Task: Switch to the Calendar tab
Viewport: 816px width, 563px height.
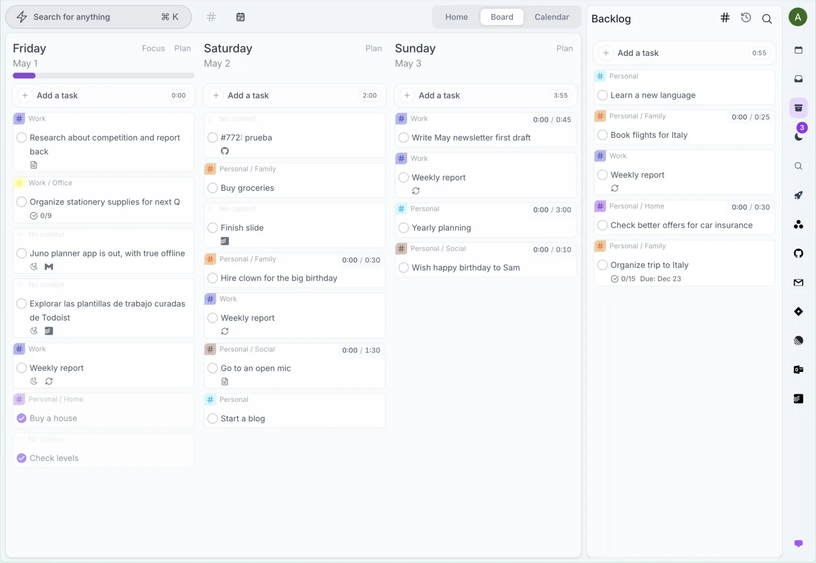Action: click(x=552, y=17)
